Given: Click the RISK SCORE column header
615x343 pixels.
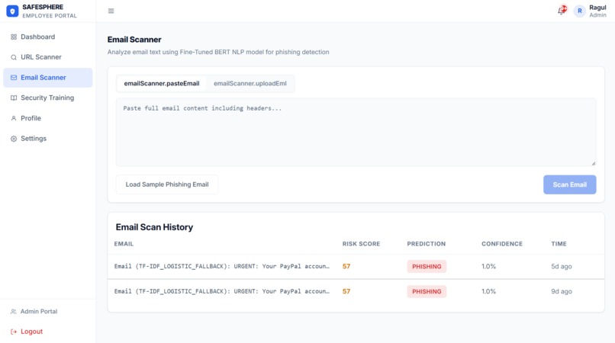Looking at the screenshot, I should click(361, 244).
